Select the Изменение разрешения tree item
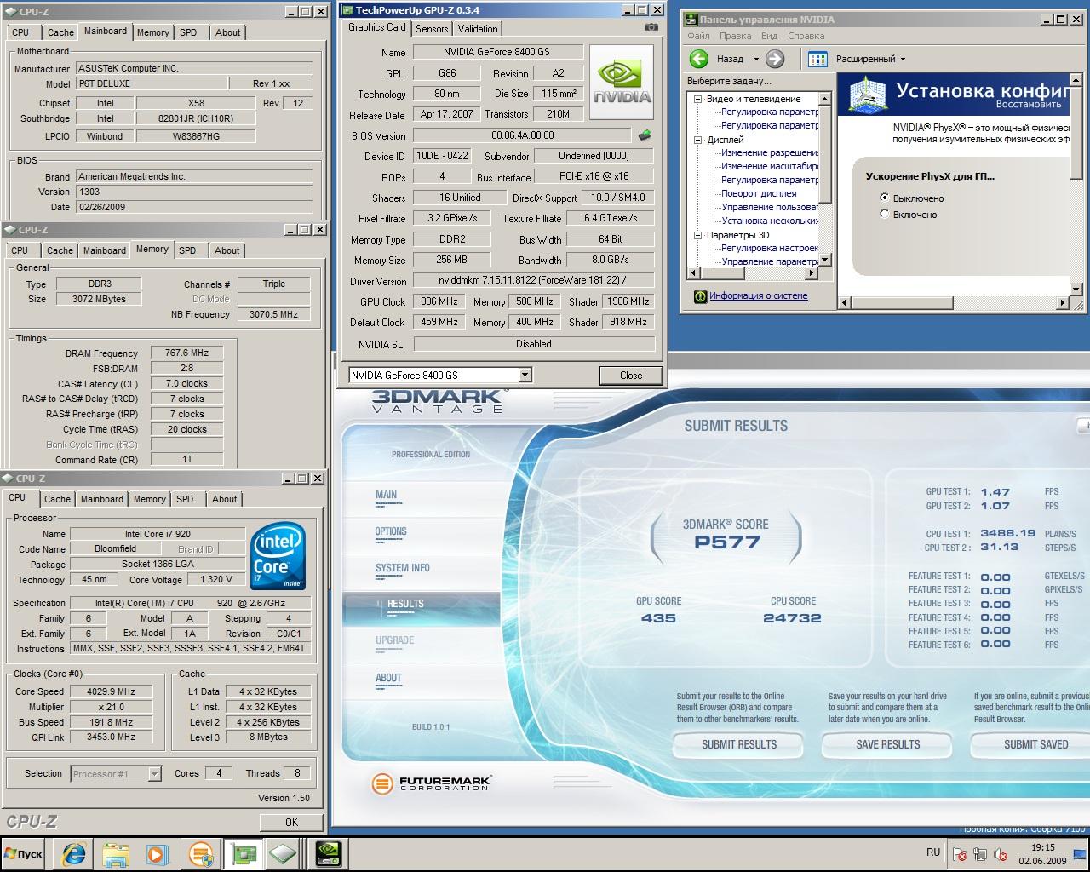The image size is (1090, 872). (x=770, y=152)
